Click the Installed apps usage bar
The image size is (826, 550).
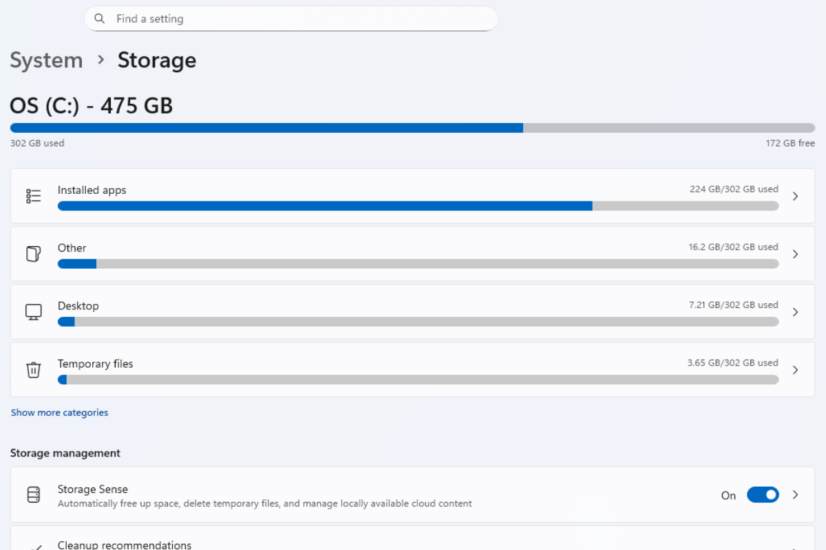click(x=418, y=206)
